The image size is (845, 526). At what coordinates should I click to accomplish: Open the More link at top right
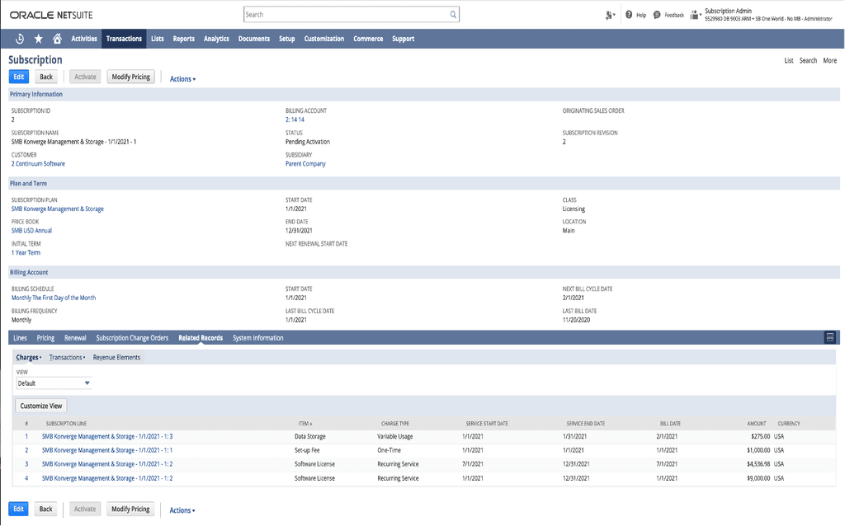coord(830,60)
